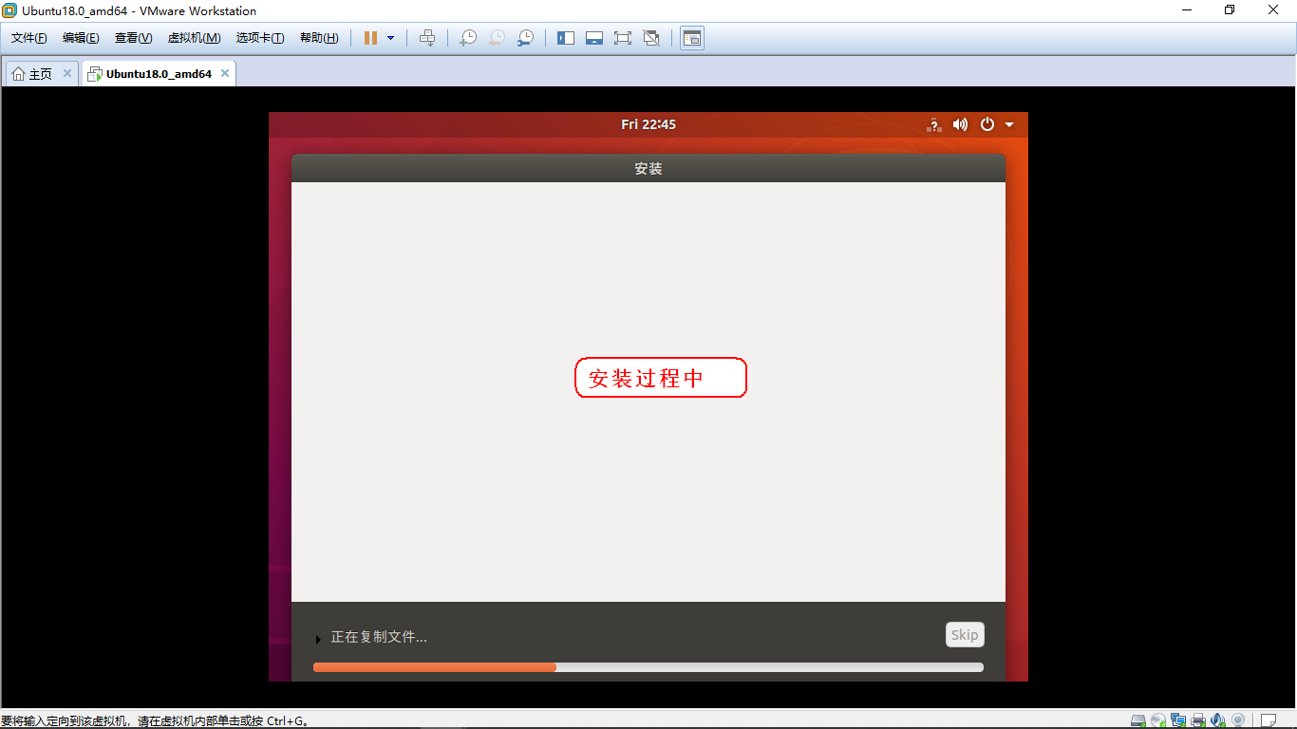Close the VMware Workstation window

[1274, 10]
